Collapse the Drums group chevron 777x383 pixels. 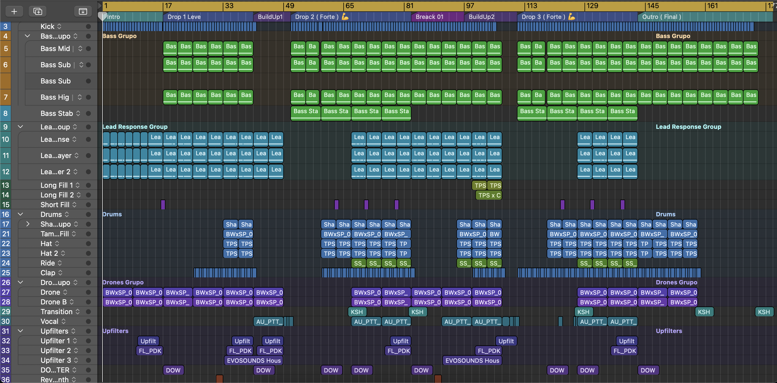click(21, 214)
